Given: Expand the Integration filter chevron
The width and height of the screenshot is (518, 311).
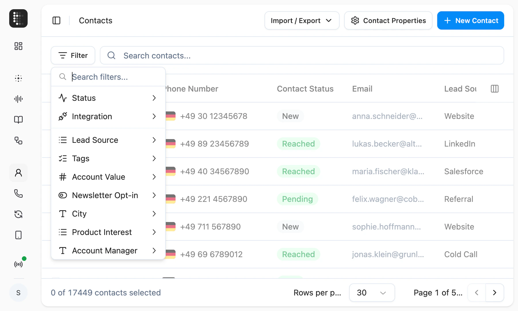Looking at the screenshot, I should tap(154, 116).
